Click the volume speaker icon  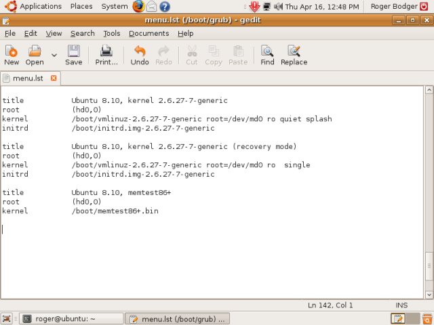pos(278,6)
